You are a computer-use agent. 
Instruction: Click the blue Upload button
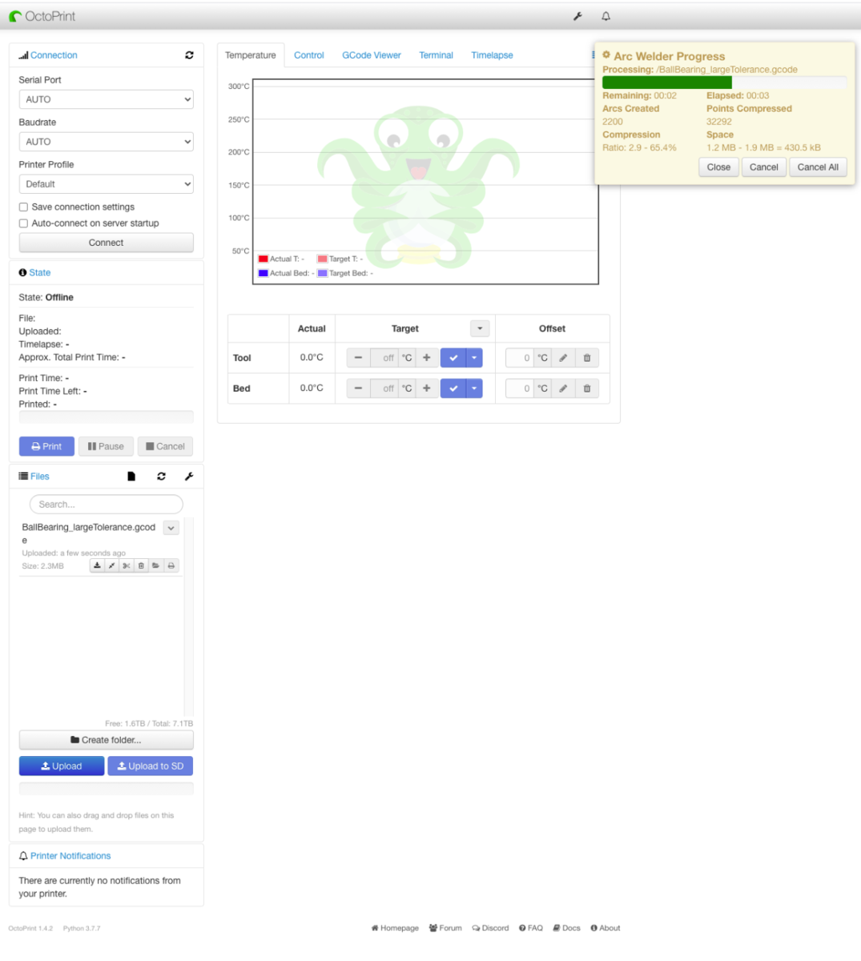(62, 766)
